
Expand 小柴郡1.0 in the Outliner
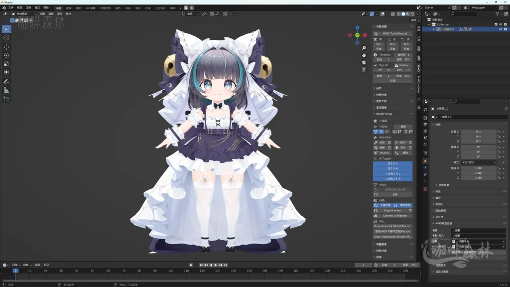[434, 29]
